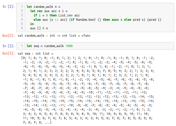
Task: Click line 'let rec aux acc x i ='
Action: (x=49, y=11)
